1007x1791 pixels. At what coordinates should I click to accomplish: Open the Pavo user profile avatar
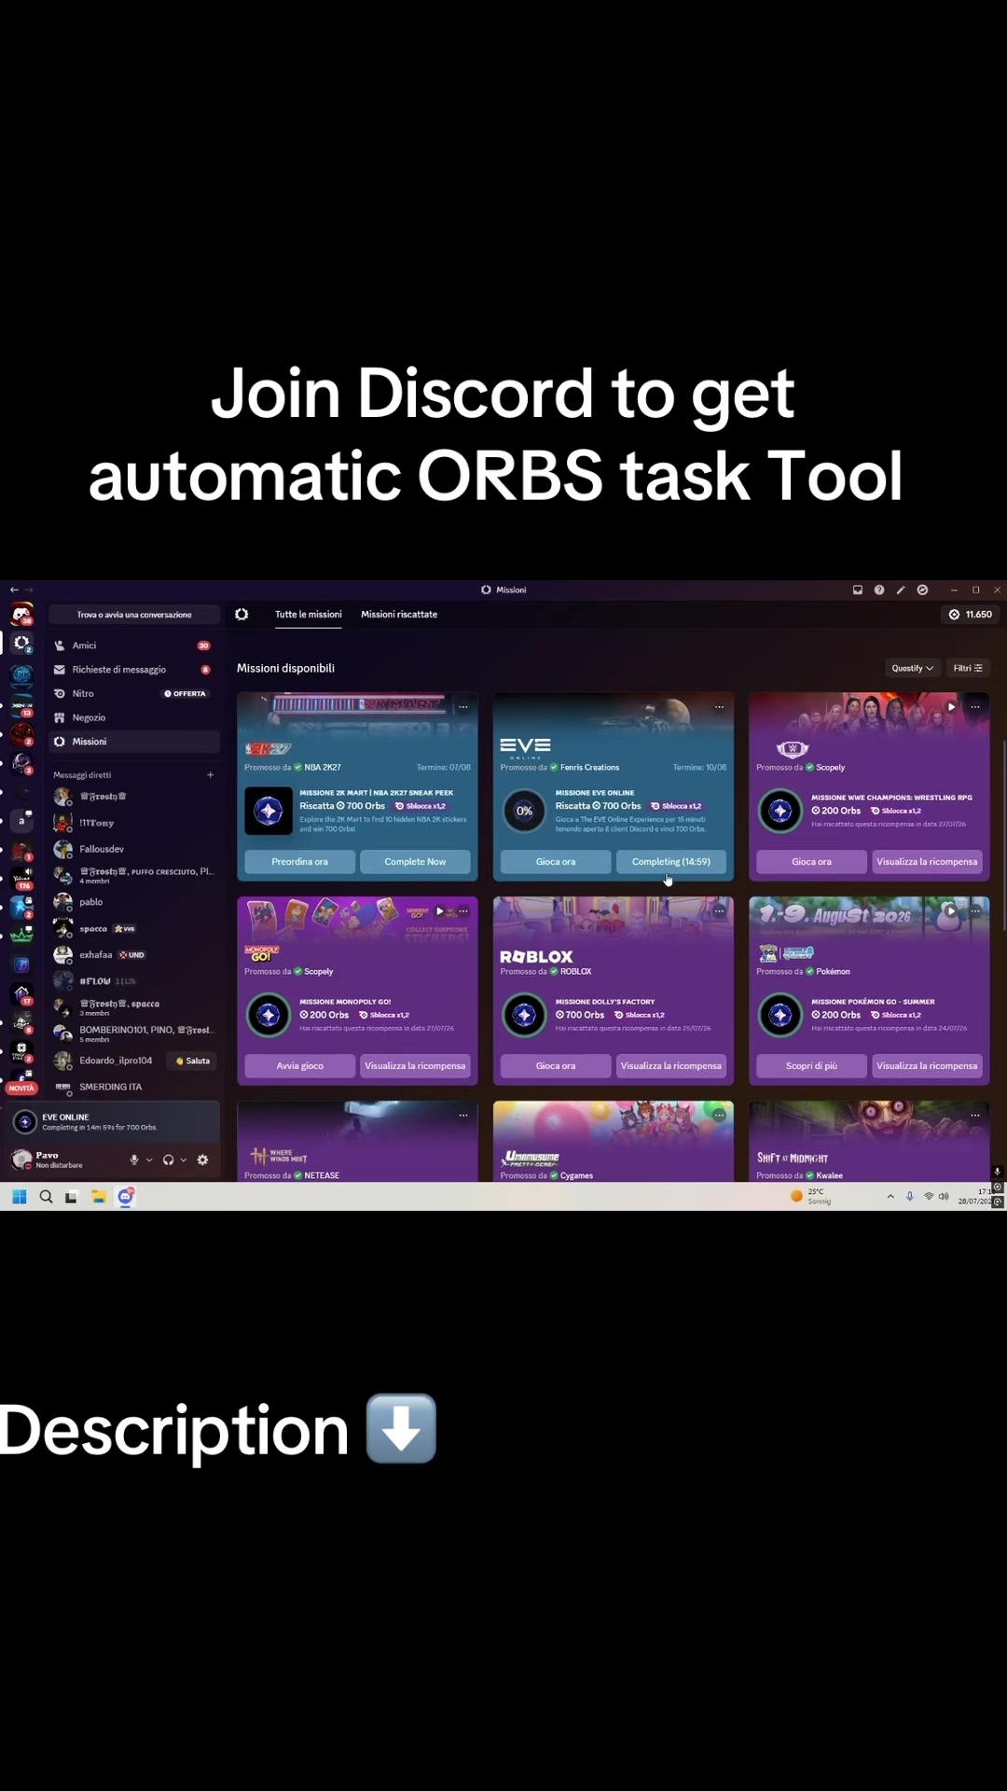tap(21, 1159)
